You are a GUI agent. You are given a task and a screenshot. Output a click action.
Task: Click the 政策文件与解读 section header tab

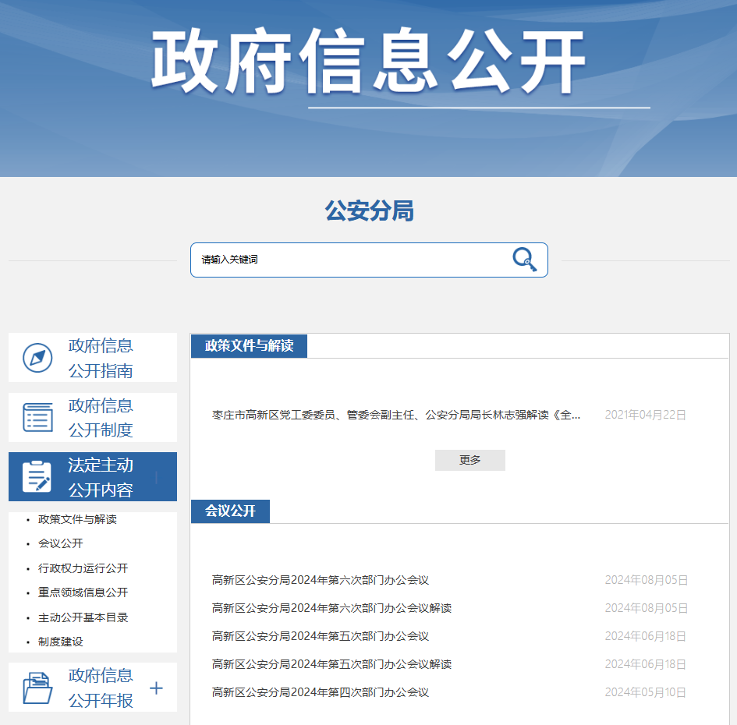[x=249, y=346]
